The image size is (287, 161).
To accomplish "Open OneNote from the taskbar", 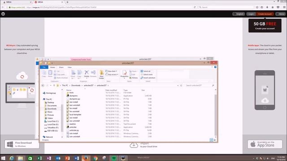I will tap(49, 158).
